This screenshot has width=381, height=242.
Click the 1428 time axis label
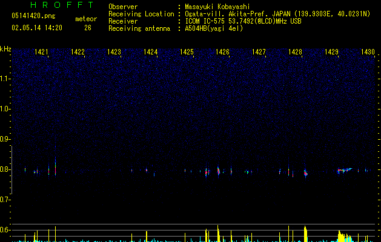pyautogui.click(x=295, y=52)
